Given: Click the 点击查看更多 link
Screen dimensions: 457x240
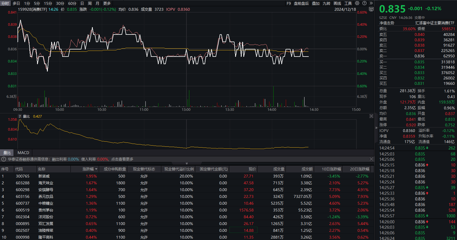Looking at the screenshot, I should point(122,159).
